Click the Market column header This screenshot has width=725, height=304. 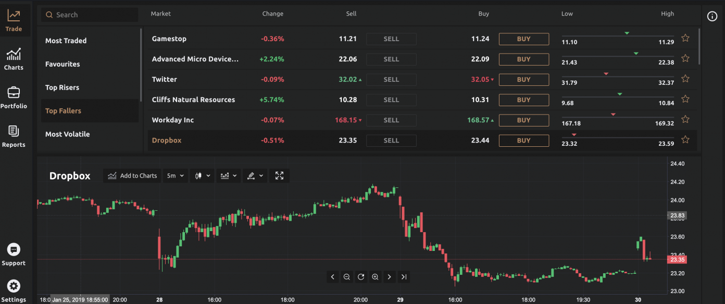(161, 14)
